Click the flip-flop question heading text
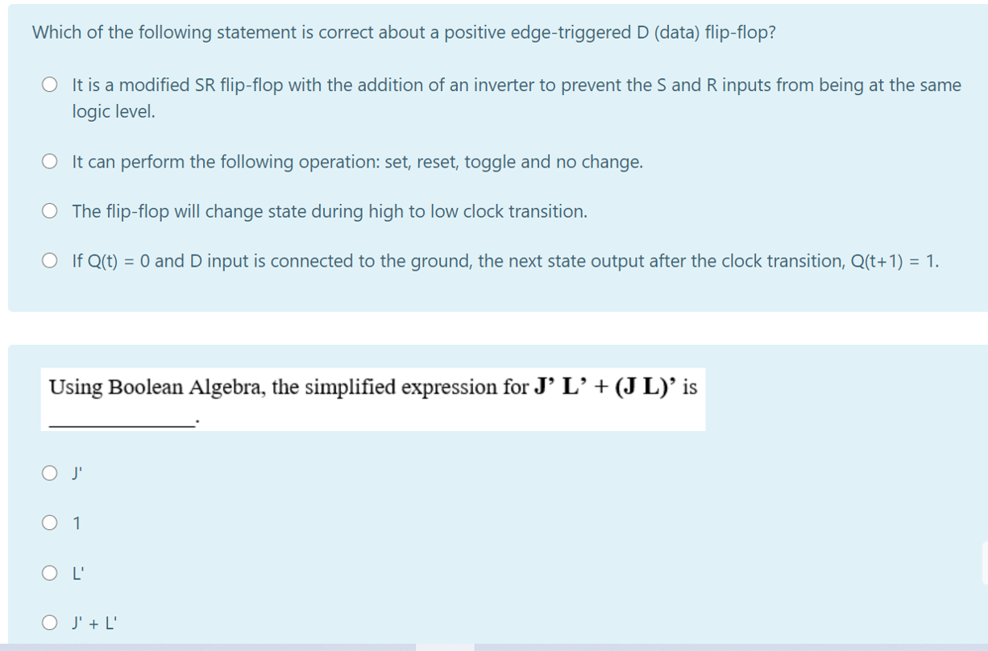The image size is (988, 651). [403, 31]
